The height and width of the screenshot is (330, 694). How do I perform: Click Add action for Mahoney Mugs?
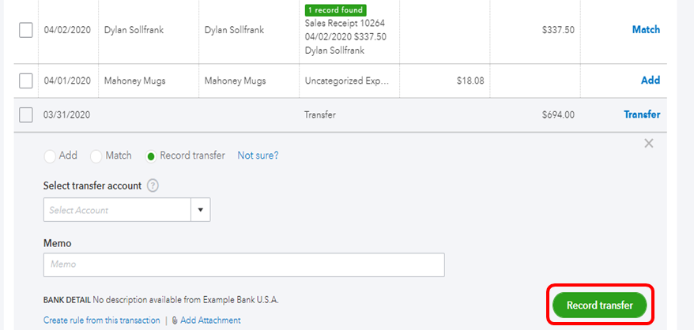pos(650,81)
